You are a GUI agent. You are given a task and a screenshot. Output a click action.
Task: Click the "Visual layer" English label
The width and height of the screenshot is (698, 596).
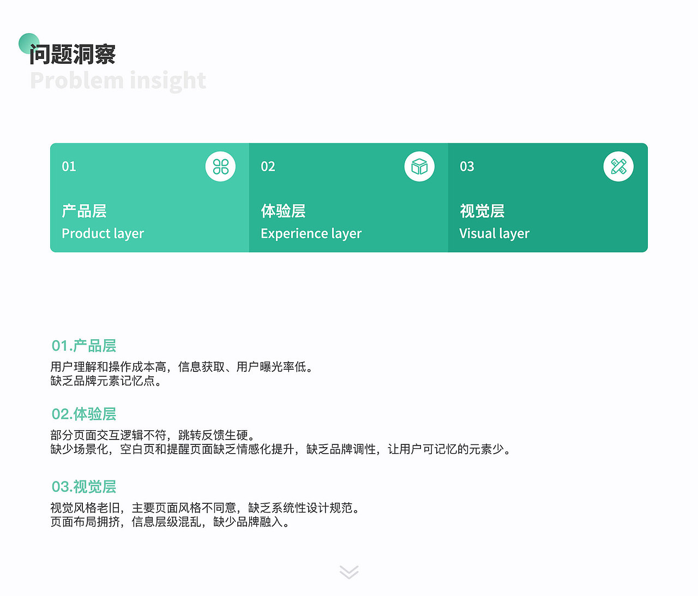[x=494, y=234]
